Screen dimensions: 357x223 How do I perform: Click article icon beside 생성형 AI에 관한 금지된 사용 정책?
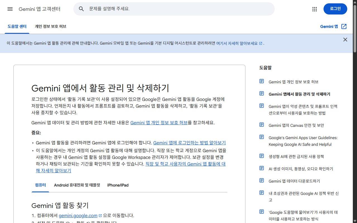[262, 156]
